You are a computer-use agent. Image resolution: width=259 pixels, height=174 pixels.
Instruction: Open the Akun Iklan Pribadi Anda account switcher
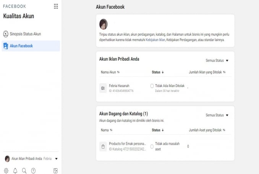(x=31, y=158)
